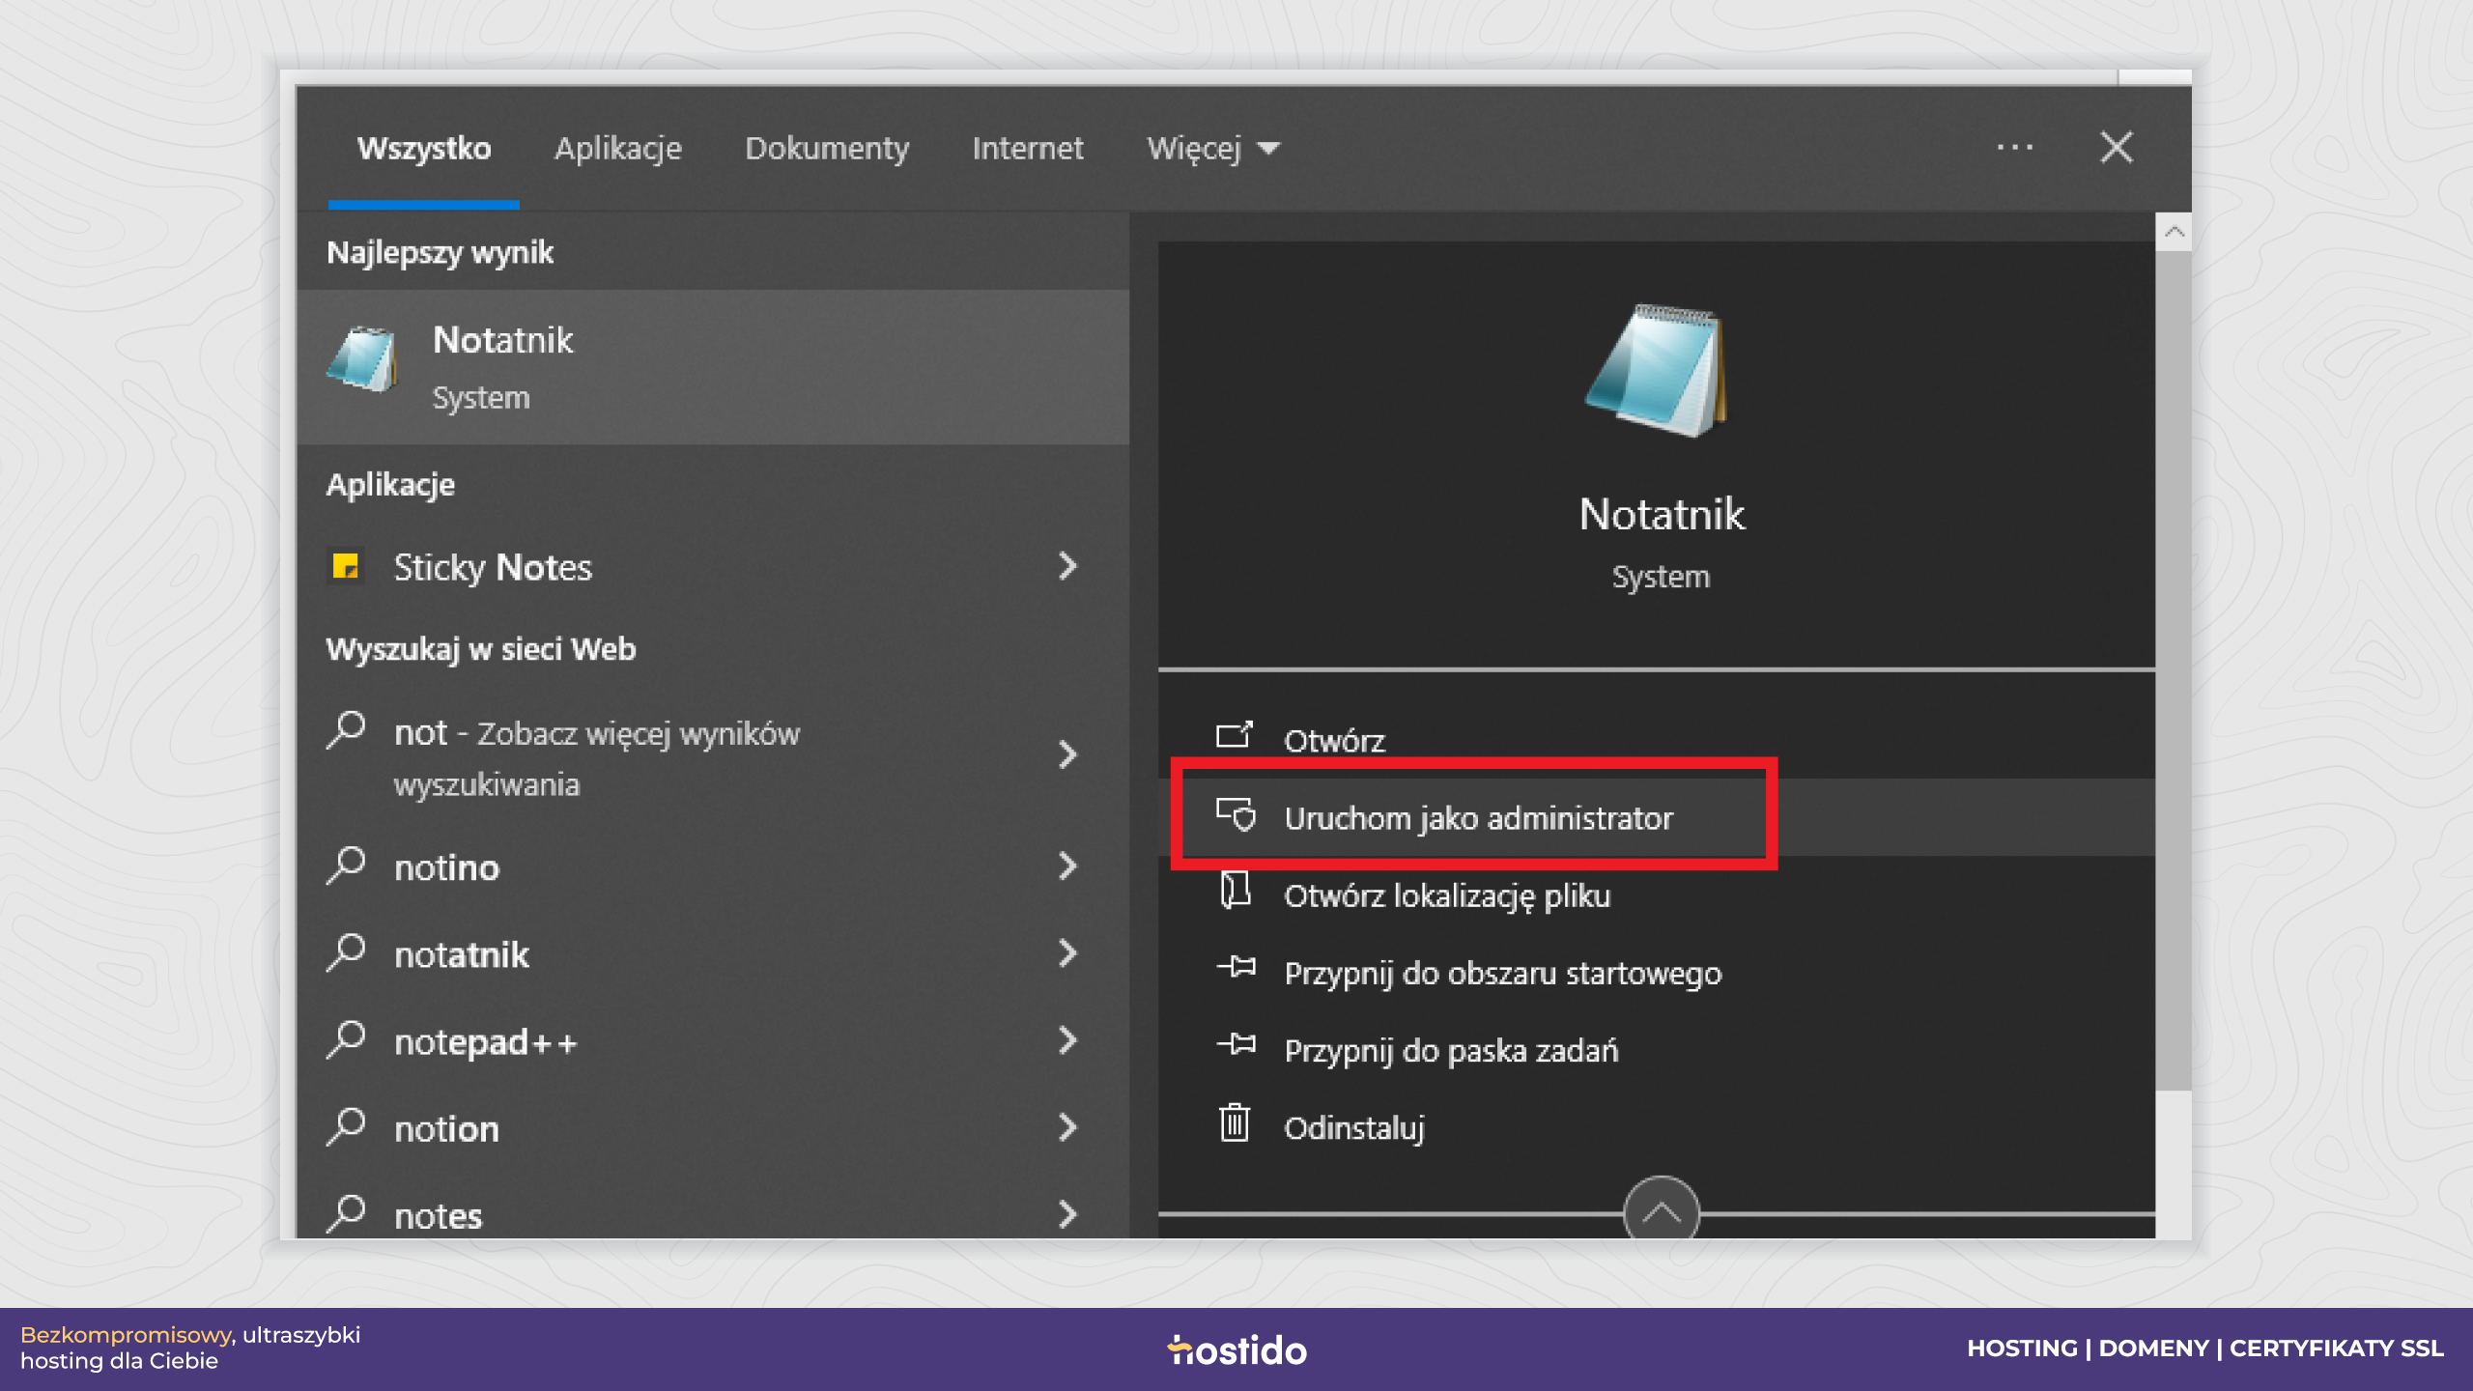Click the Notatnik icon in best result
The width and height of the screenshot is (2473, 1391).
[362, 359]
